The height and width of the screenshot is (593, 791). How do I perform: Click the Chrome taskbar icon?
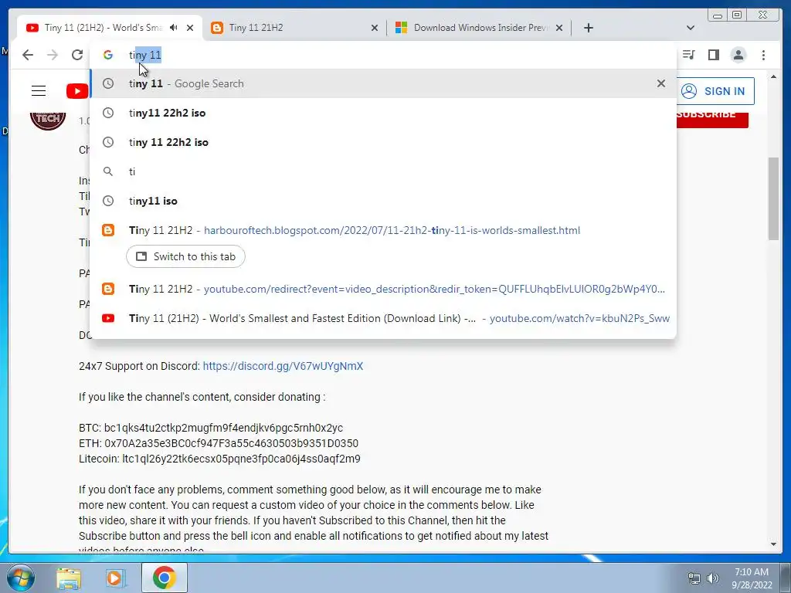coord(164,578)
